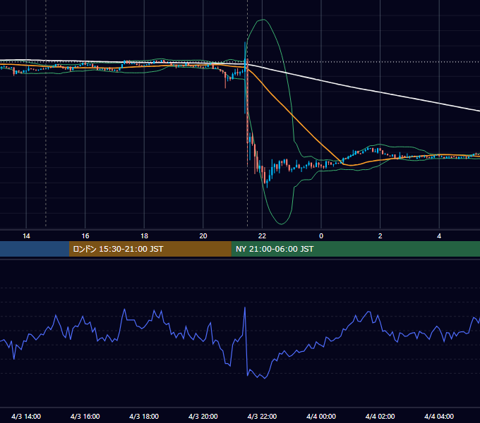The image size is (480, 423).
Task: Click the 4/4 02:00 date label
Action: coord(380,416)
